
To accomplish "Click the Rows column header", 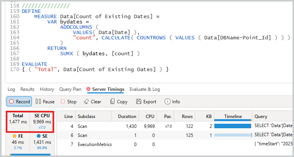I will coord(187,117).
